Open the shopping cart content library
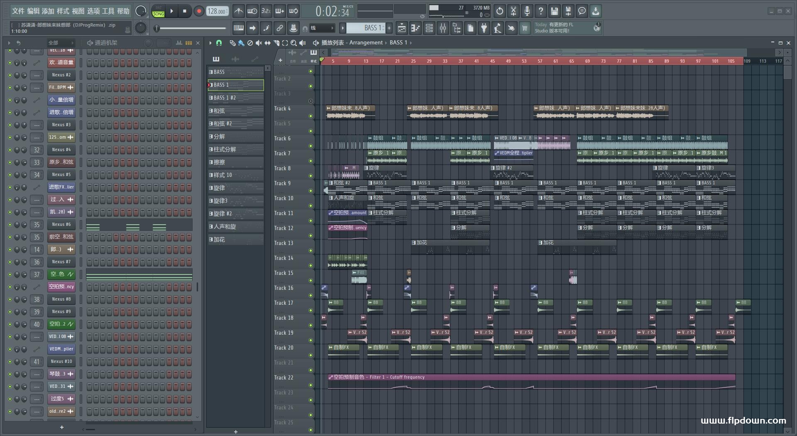 pos(525,28)
